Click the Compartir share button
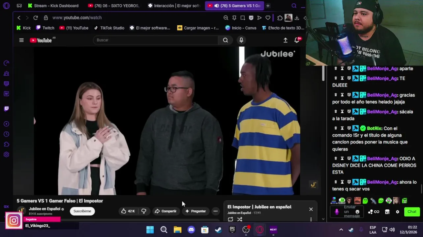This screenshot has width=423, height=237. (x=166, y=211)
